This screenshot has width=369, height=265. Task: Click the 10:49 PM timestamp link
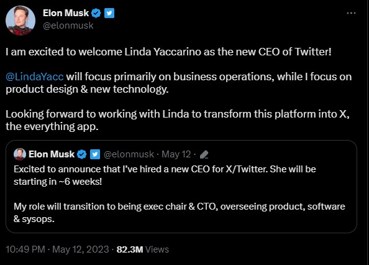point(25,249)
